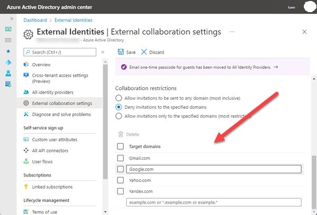
Task: Click the Overview menu icon
Action: 26,65
